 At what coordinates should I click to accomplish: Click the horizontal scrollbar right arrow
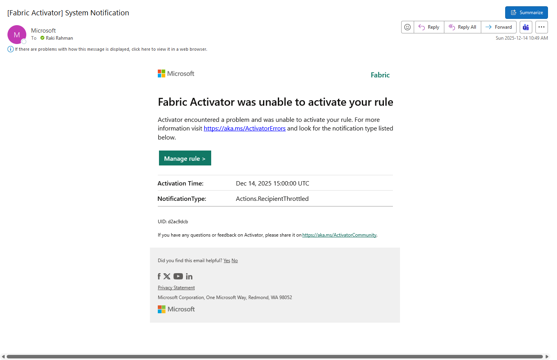coord(547,357)
